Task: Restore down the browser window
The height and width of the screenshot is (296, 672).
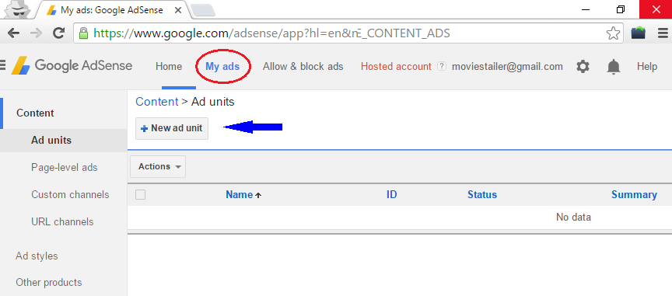Action: [620, 9]
